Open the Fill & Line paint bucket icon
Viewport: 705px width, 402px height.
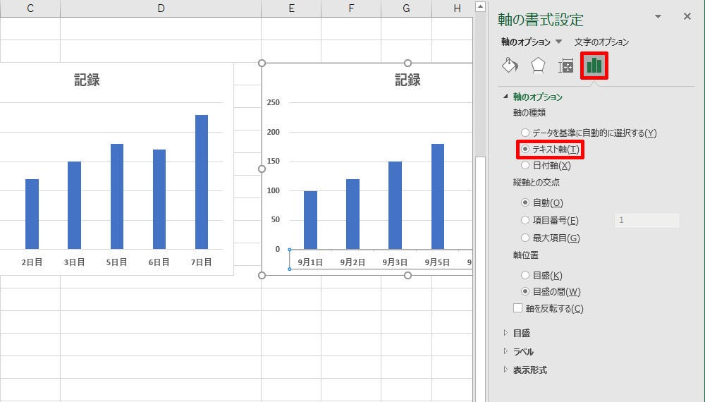(510, 66)
